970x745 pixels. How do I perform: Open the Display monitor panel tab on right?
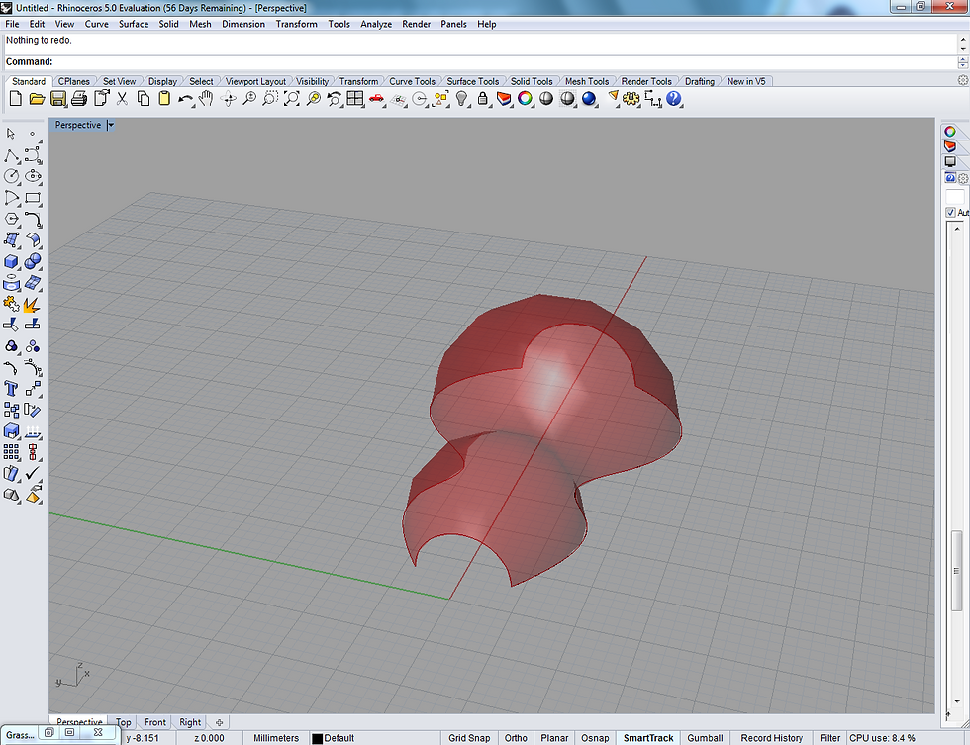coord(950,162)
